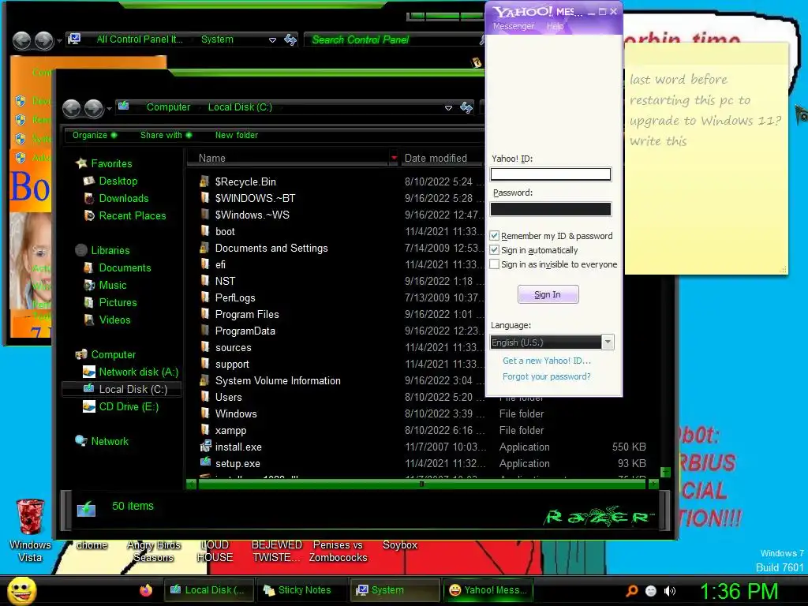Click All Control Panel Items breadcrumb
This screenshot has width=808, height=606.
pos(140,39)
